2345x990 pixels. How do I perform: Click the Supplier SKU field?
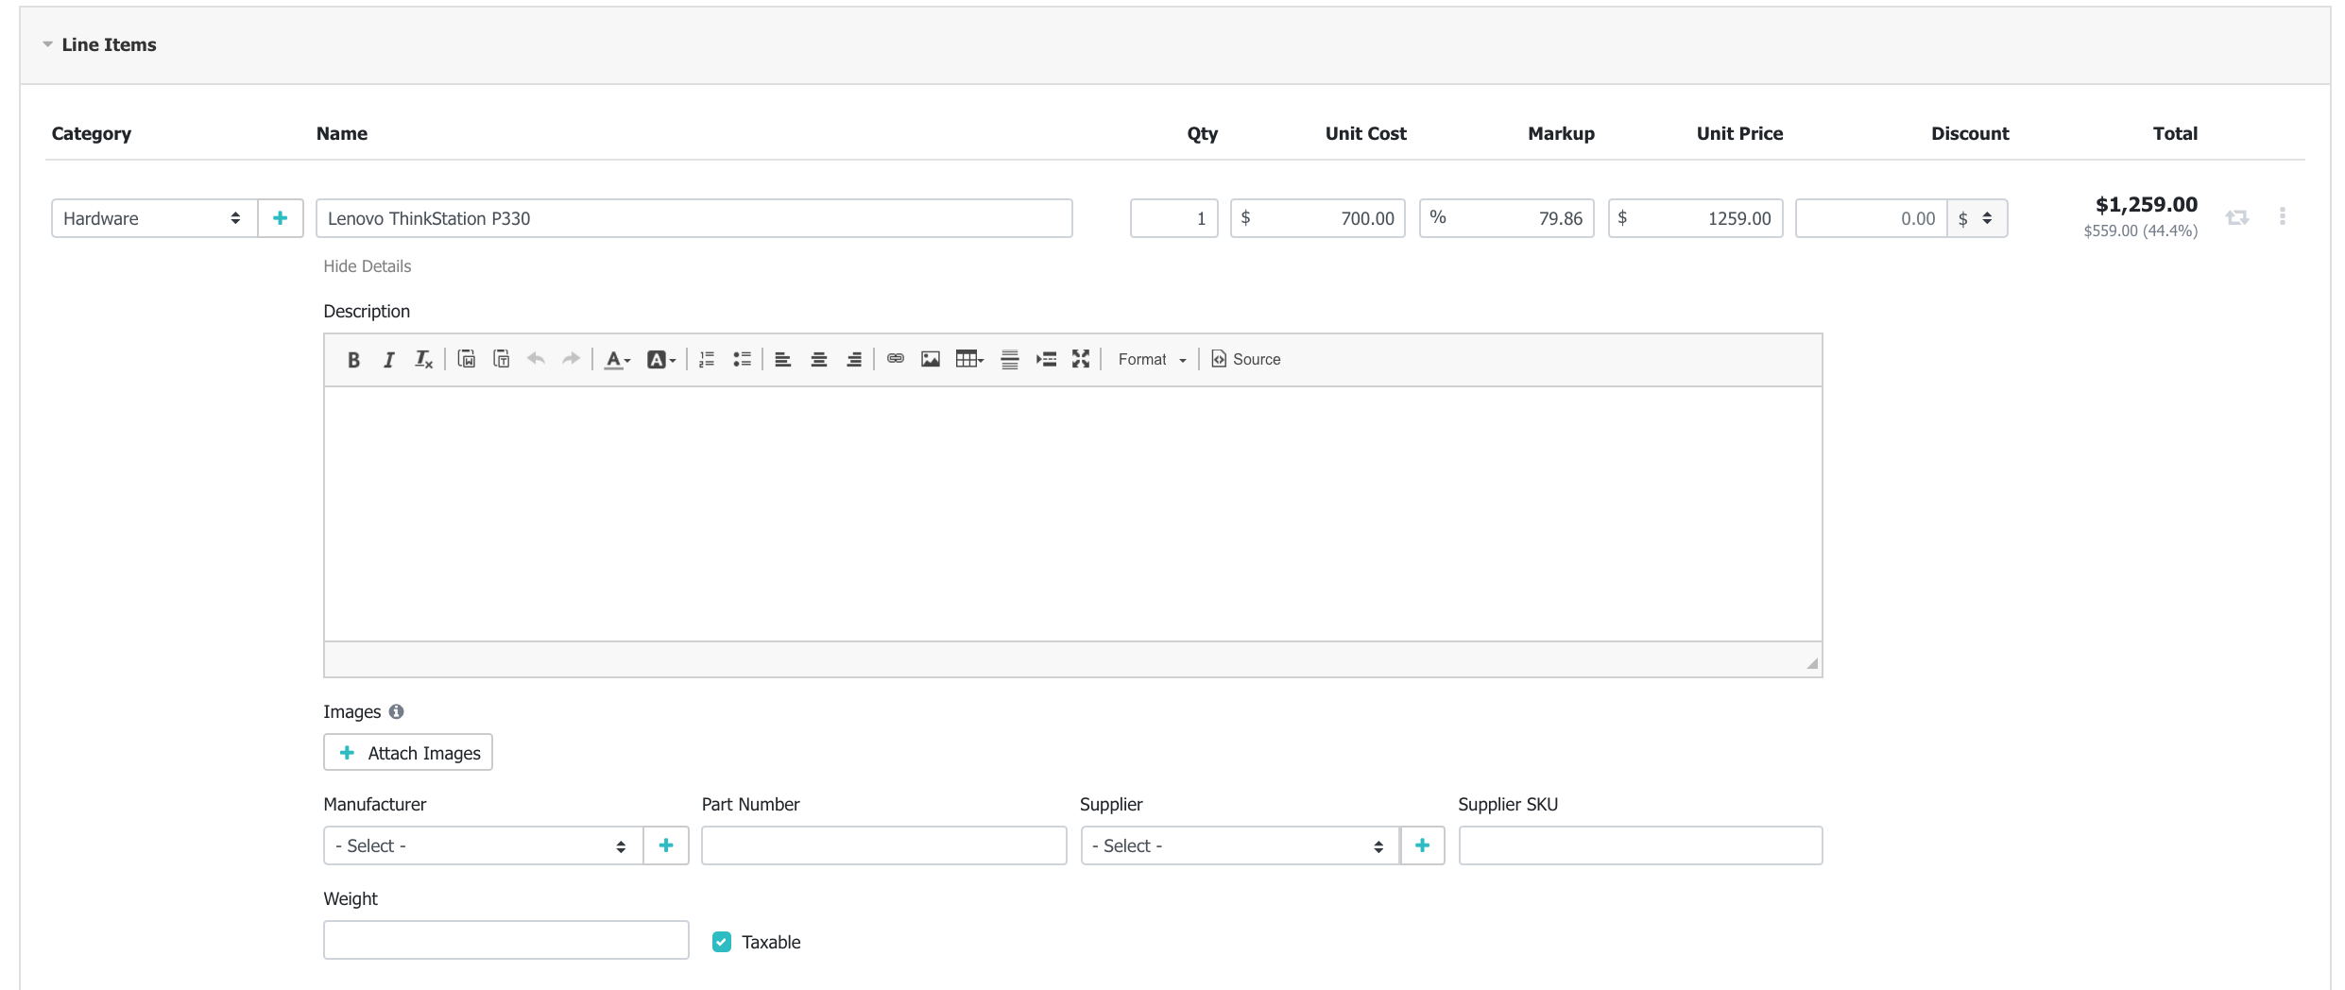[1640, 845]
